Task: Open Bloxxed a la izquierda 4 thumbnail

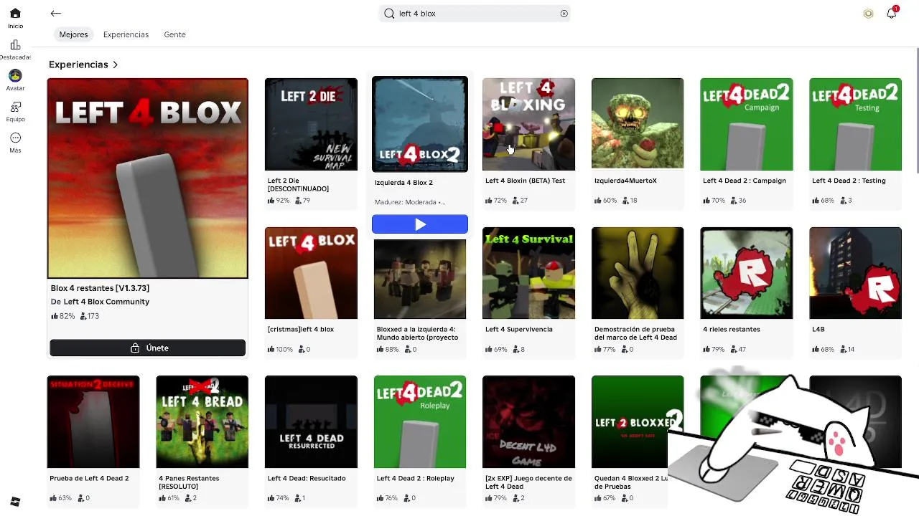Action: coord(419,279)
